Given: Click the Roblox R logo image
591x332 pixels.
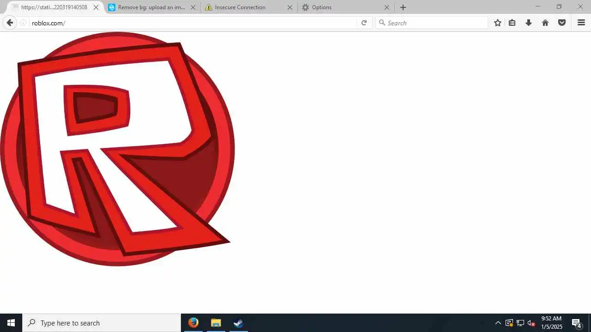Looking at the screenshot, I should 117,149.
